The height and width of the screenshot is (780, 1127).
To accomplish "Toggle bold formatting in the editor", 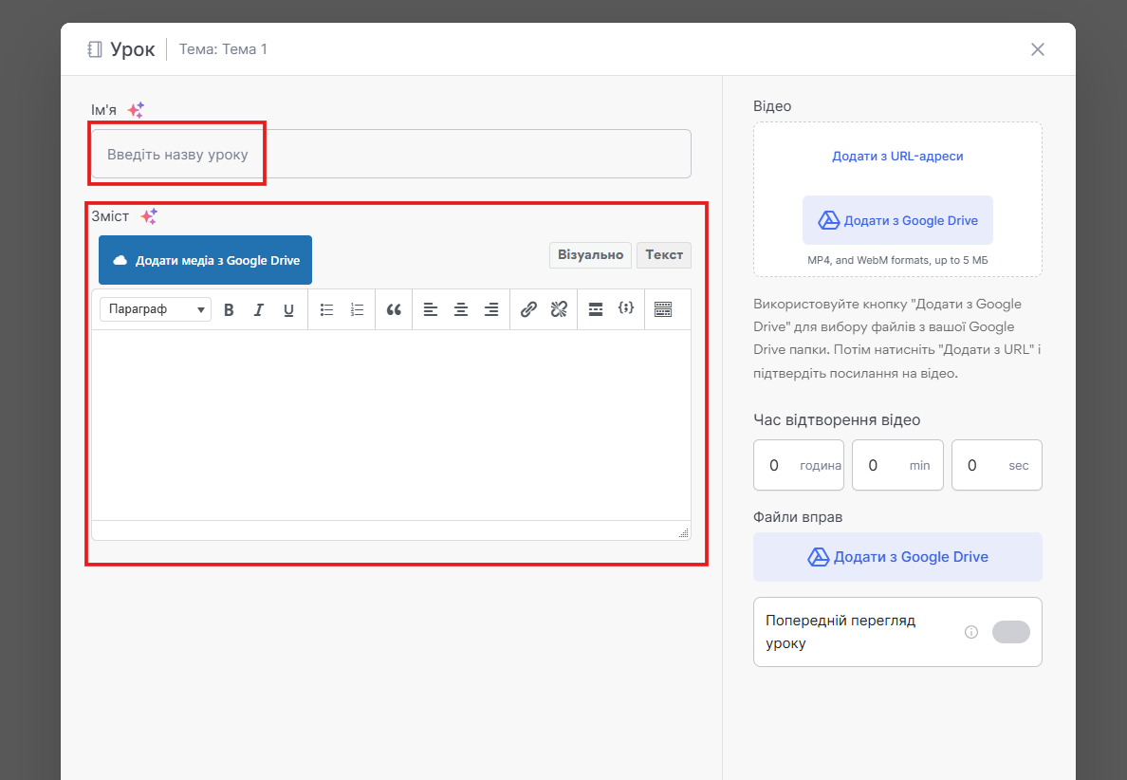I will click(x=229, y=309).
